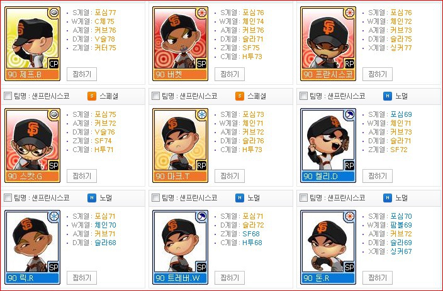Open the 90 릭.R player card
Image resolution: width=443 pixels, height=291 pixels.
click(33, 247)
